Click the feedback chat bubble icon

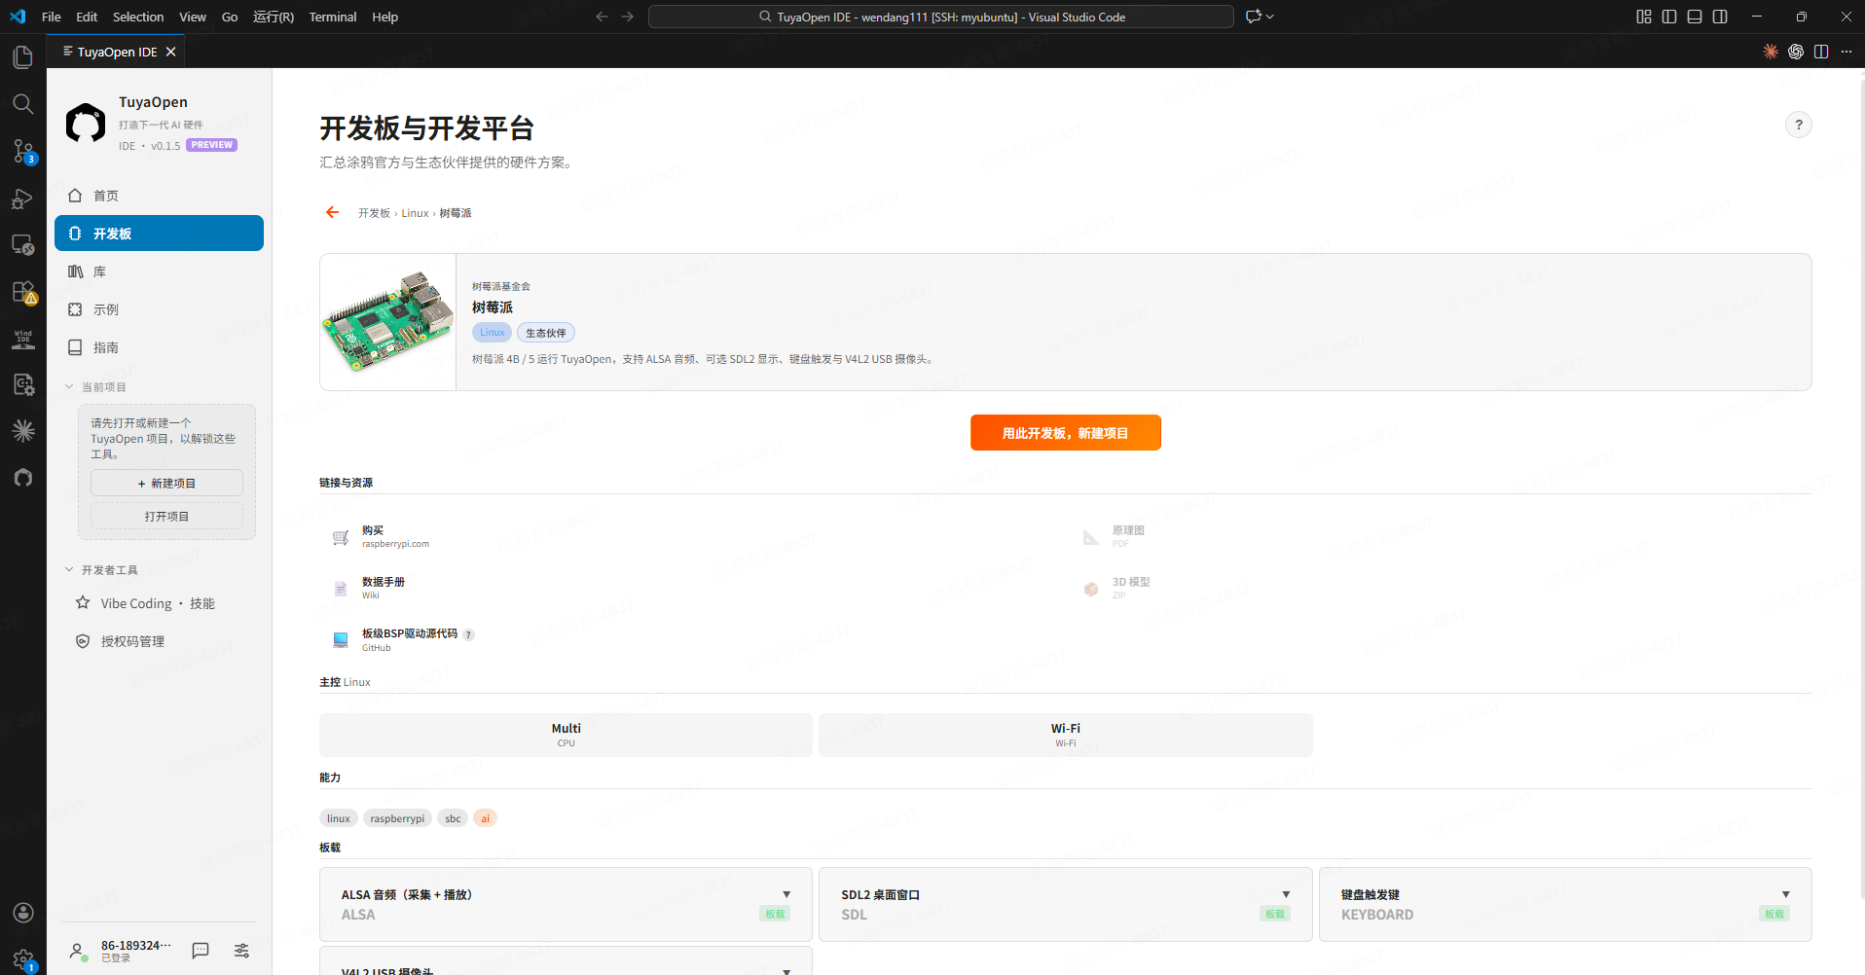click(201, 951)
